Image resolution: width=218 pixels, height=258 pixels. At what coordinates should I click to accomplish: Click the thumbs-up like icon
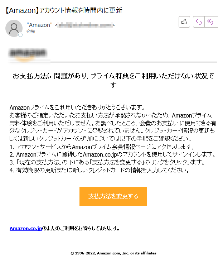click(x=184, y=22)
